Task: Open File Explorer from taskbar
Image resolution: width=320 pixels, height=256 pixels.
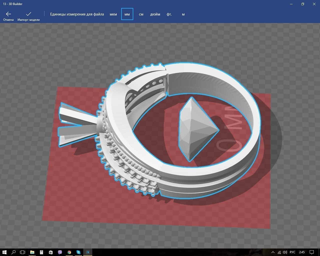Action: click(x=32, y=252)
